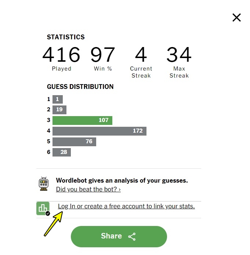Click the STATISTICS heading

point(66,37)
